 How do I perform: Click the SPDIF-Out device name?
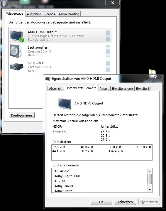tap(36, 63)
